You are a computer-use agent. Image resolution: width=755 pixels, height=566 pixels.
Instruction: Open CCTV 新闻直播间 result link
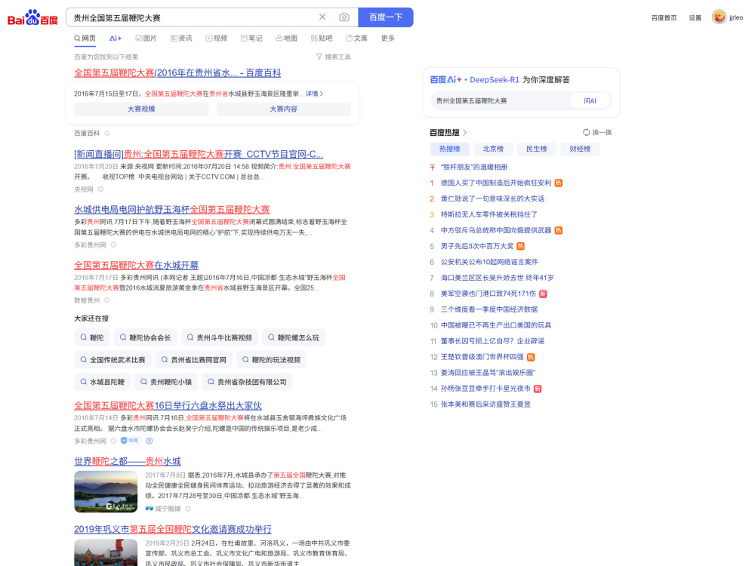click(x=199, y=155)
